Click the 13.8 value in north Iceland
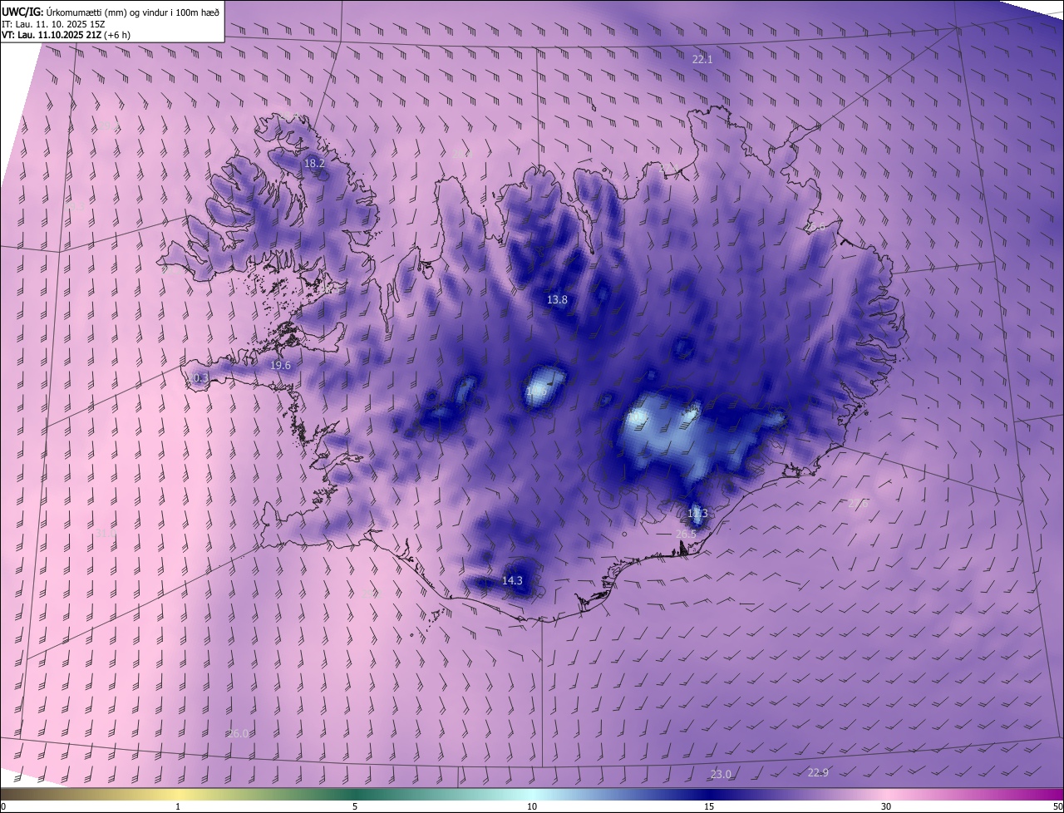The width and height of the screenshot is (1064, 813). click(x=557, y=299)
